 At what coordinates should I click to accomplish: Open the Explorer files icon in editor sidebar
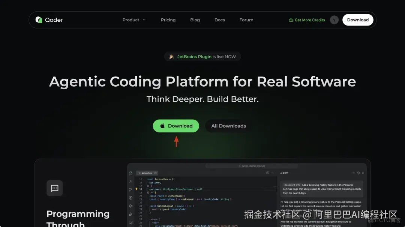point(131,173)
